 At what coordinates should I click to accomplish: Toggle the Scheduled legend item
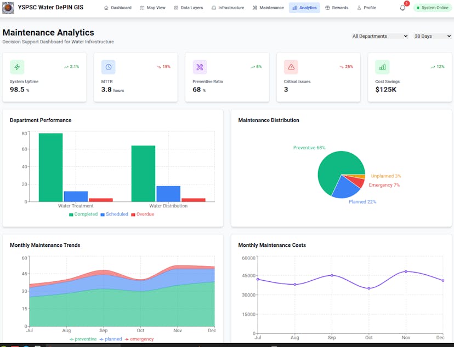click(114, 215)
